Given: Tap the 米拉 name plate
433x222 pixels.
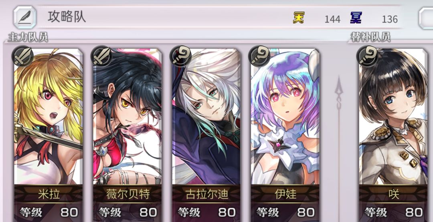Looking at the screenshot, I should tap(49, 194).
